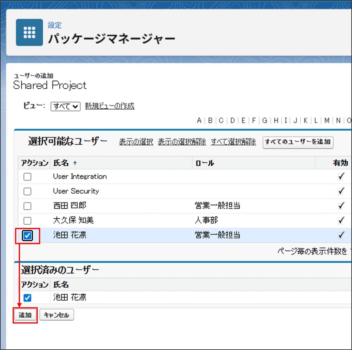Click the Package Manager app grid icon
Image resolution: width=352 pixels, height=350 pixels.
click(x=30, y=32)
